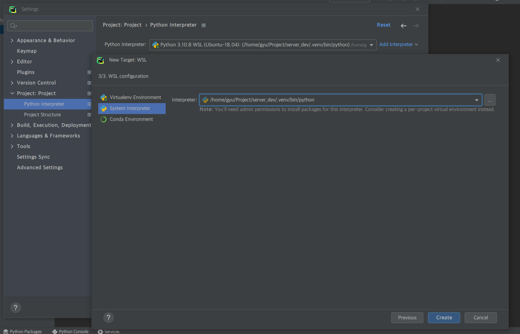The width and height of the screenshot is (520, 334).
Task: Click the forward arrow in Settings header
Action: coord(416,25)
